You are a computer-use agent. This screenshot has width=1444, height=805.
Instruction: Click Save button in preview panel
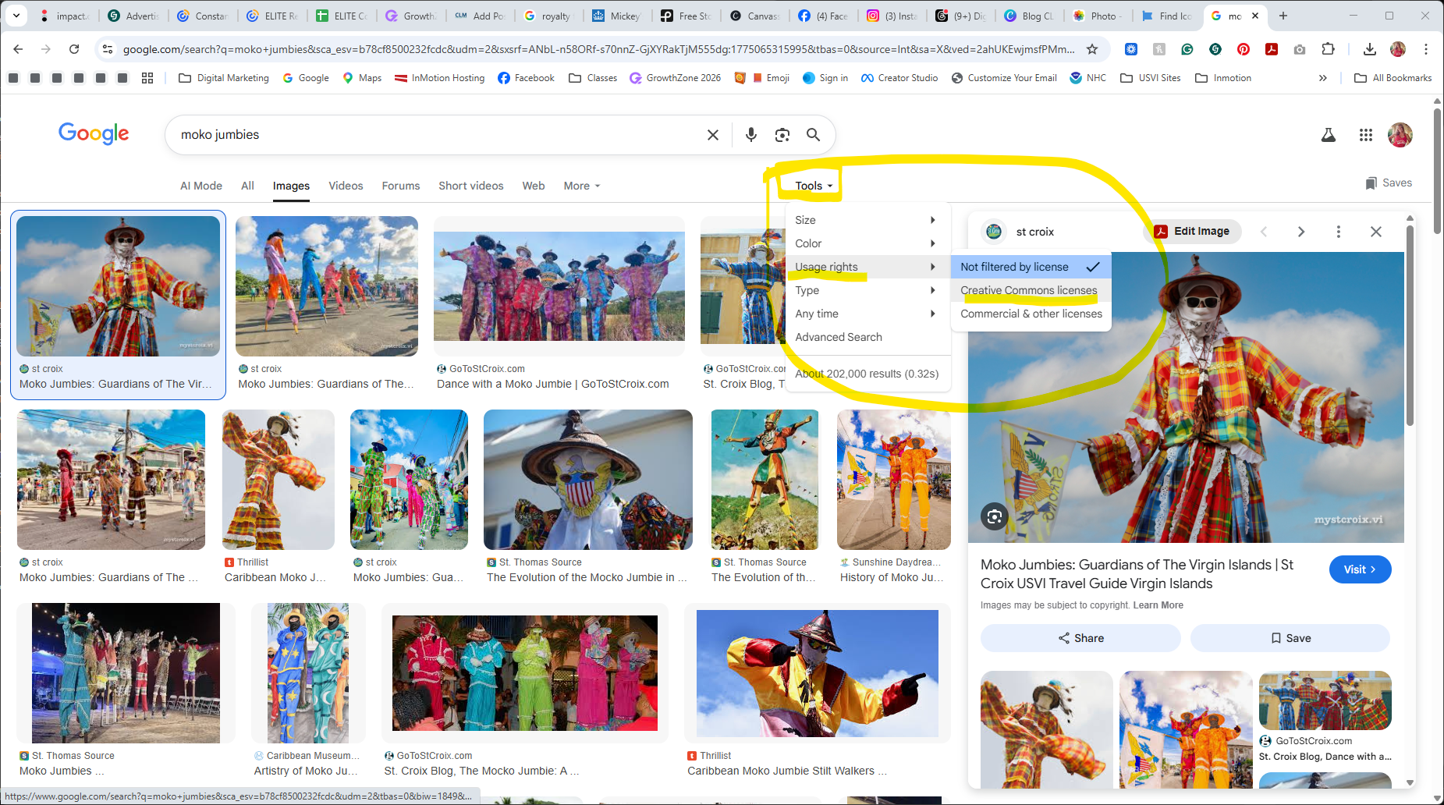(1290, 638)
